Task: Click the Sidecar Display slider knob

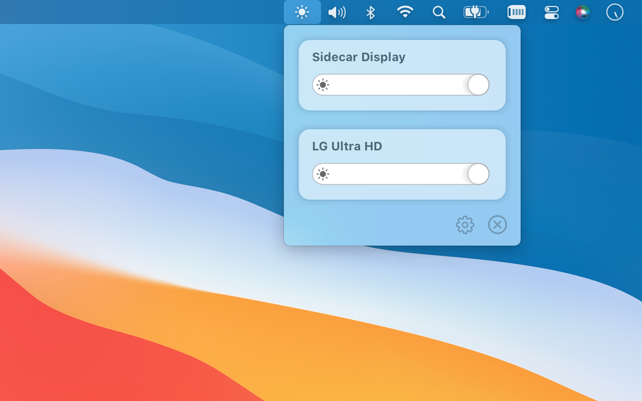Action: coord(478,85)
